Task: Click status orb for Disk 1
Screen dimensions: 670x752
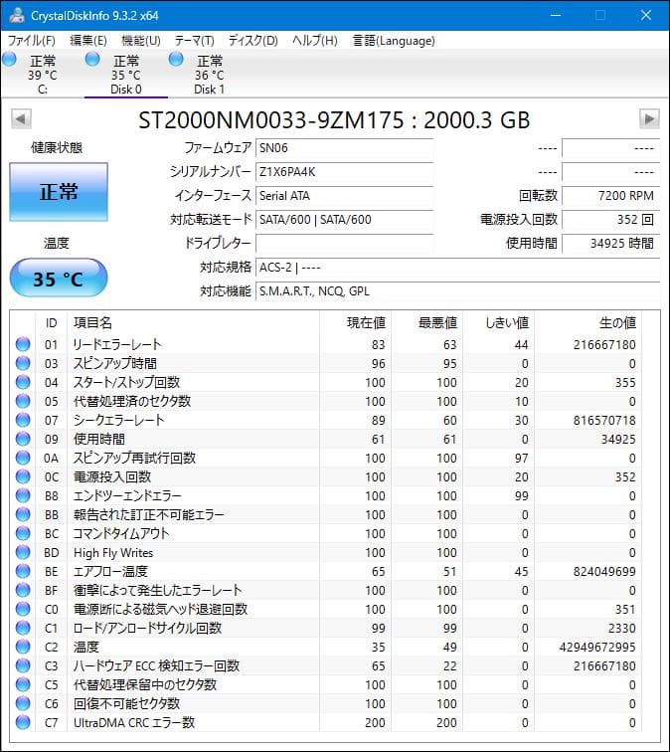Action: 176,60
